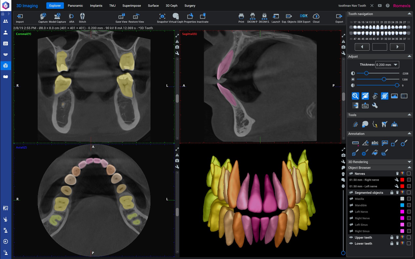Collapse the Tooth navigation panel
The image size is (415, 259).
coord(409,14)
